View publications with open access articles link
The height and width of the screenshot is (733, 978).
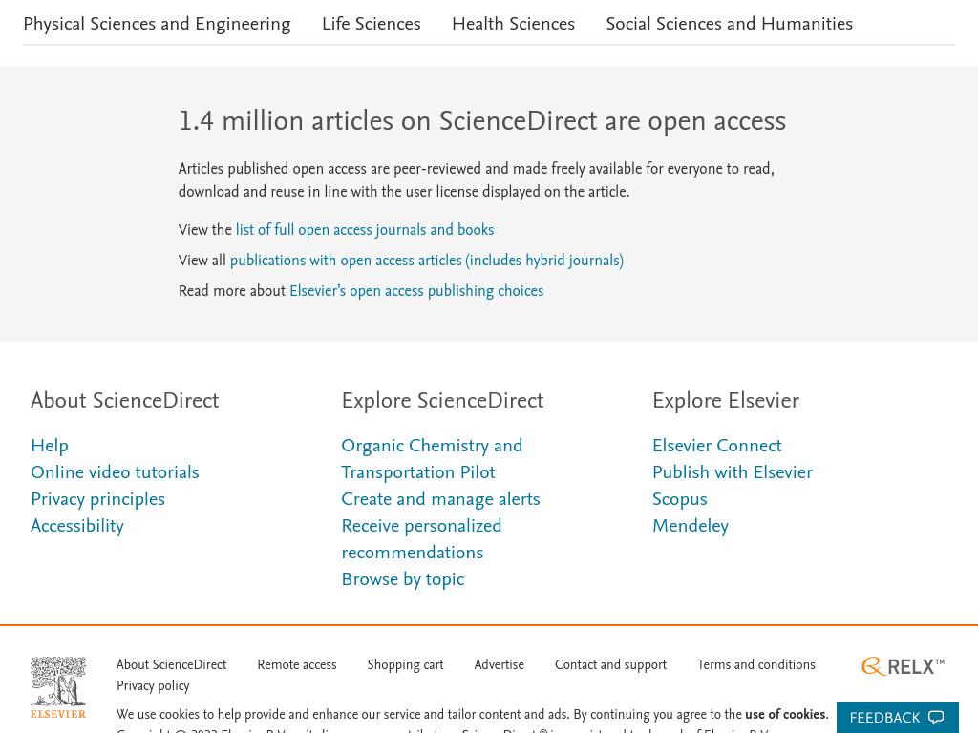point(427,261)
